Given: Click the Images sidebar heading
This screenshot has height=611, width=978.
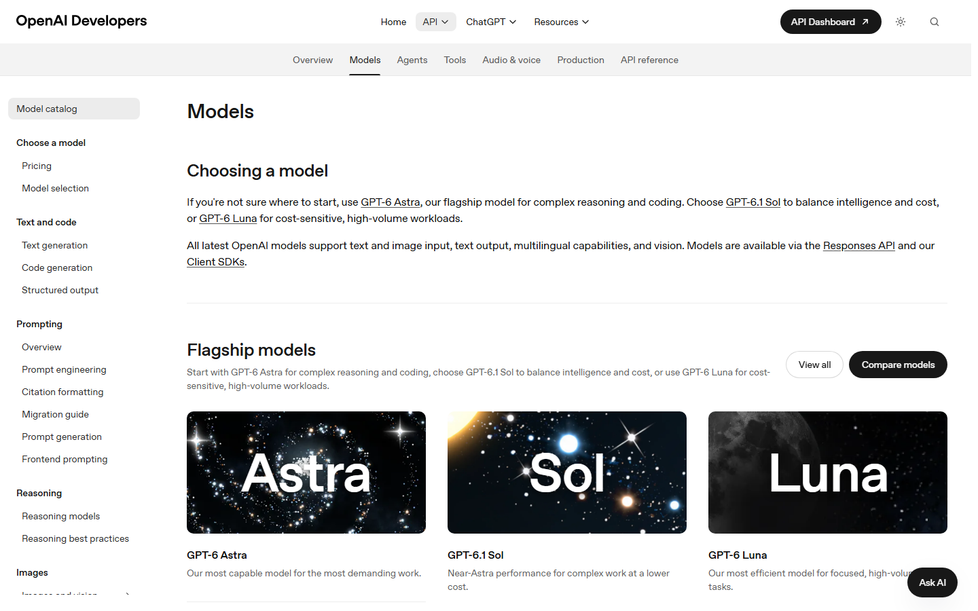Looking at the screenshot, I should pyautogui.click(x=32, y=572).
